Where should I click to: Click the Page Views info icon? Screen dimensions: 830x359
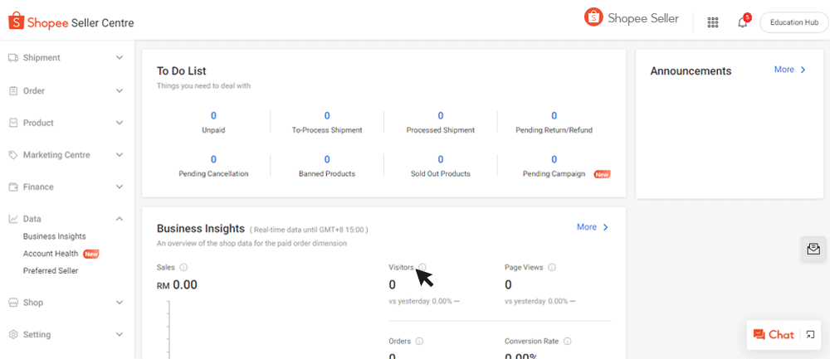(552, 267)
